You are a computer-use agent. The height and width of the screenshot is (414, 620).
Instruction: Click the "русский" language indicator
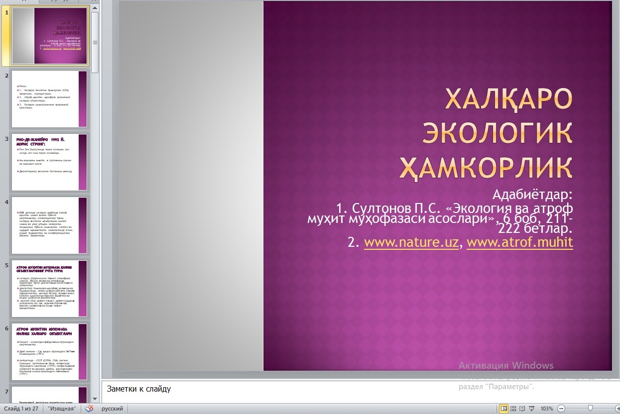[113, 409]
